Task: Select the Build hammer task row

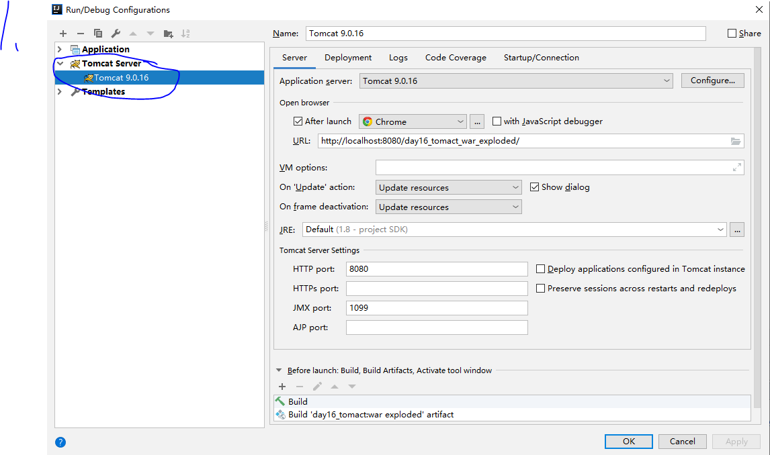Action: click(512, 401)
